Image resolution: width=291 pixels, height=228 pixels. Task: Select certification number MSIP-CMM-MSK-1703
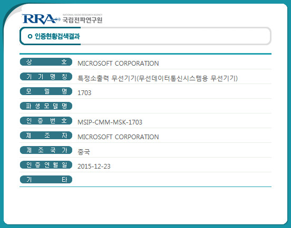pos(110,122)
